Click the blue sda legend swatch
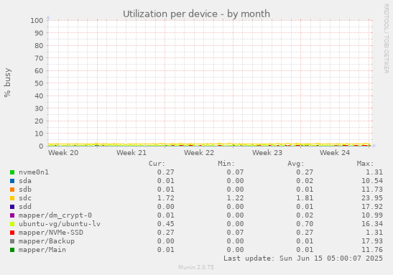 coord(12,181)
